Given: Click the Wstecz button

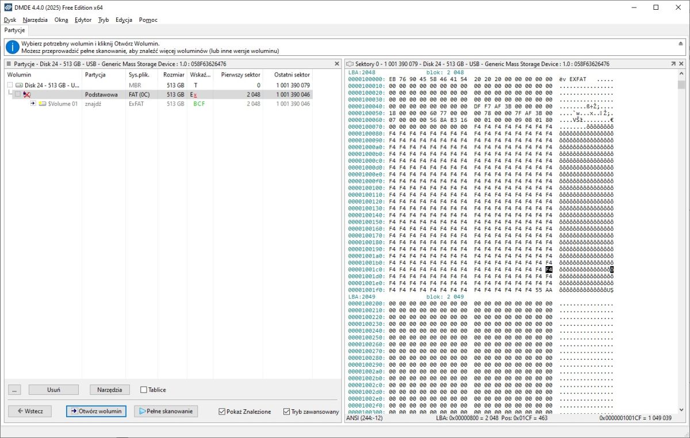Looking at the screenshot, I should (30, 411).
